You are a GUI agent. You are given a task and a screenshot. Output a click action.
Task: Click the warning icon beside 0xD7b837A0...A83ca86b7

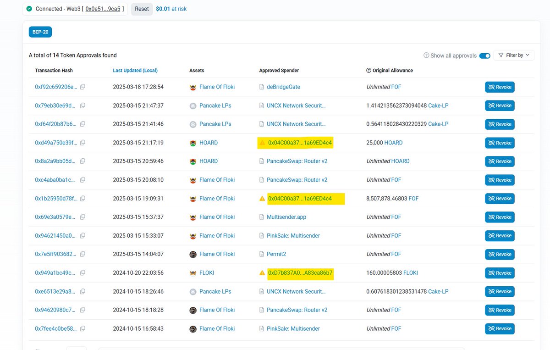click(262, 273)
